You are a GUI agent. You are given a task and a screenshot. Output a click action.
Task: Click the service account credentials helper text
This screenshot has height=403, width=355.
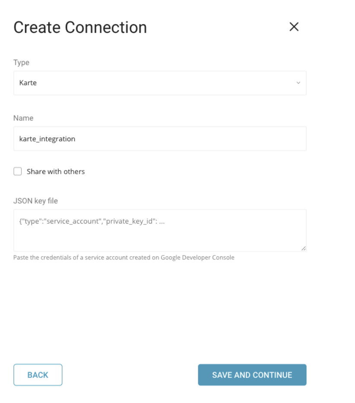[124, 258]
